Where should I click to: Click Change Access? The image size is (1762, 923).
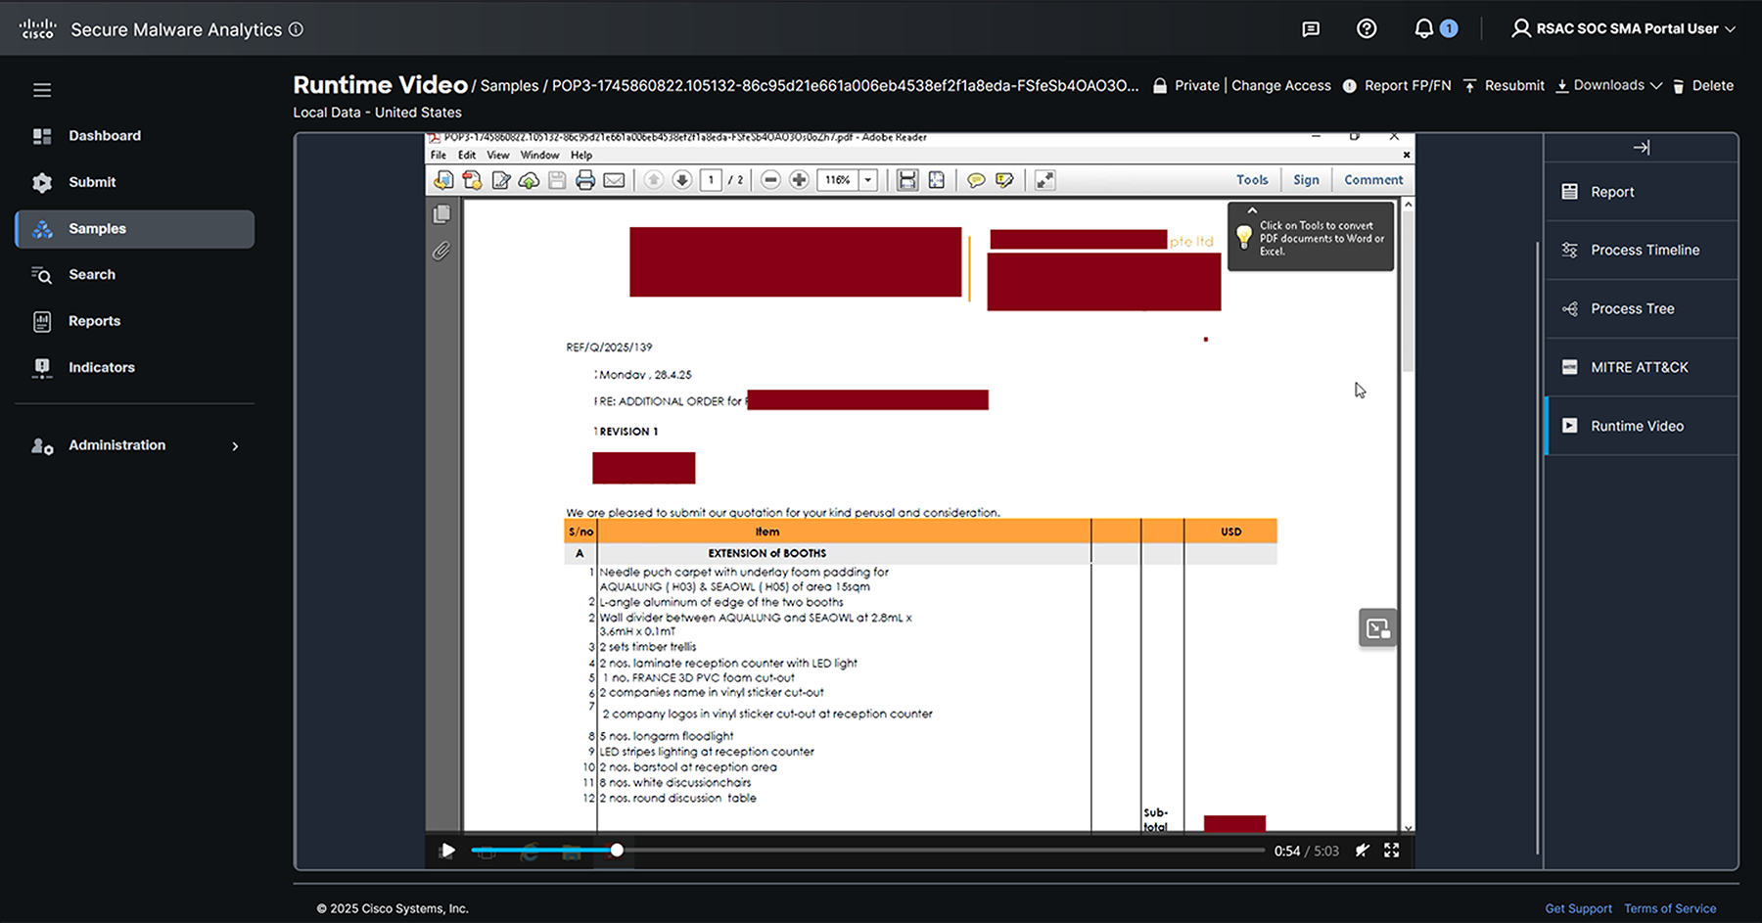(1280, 86)
